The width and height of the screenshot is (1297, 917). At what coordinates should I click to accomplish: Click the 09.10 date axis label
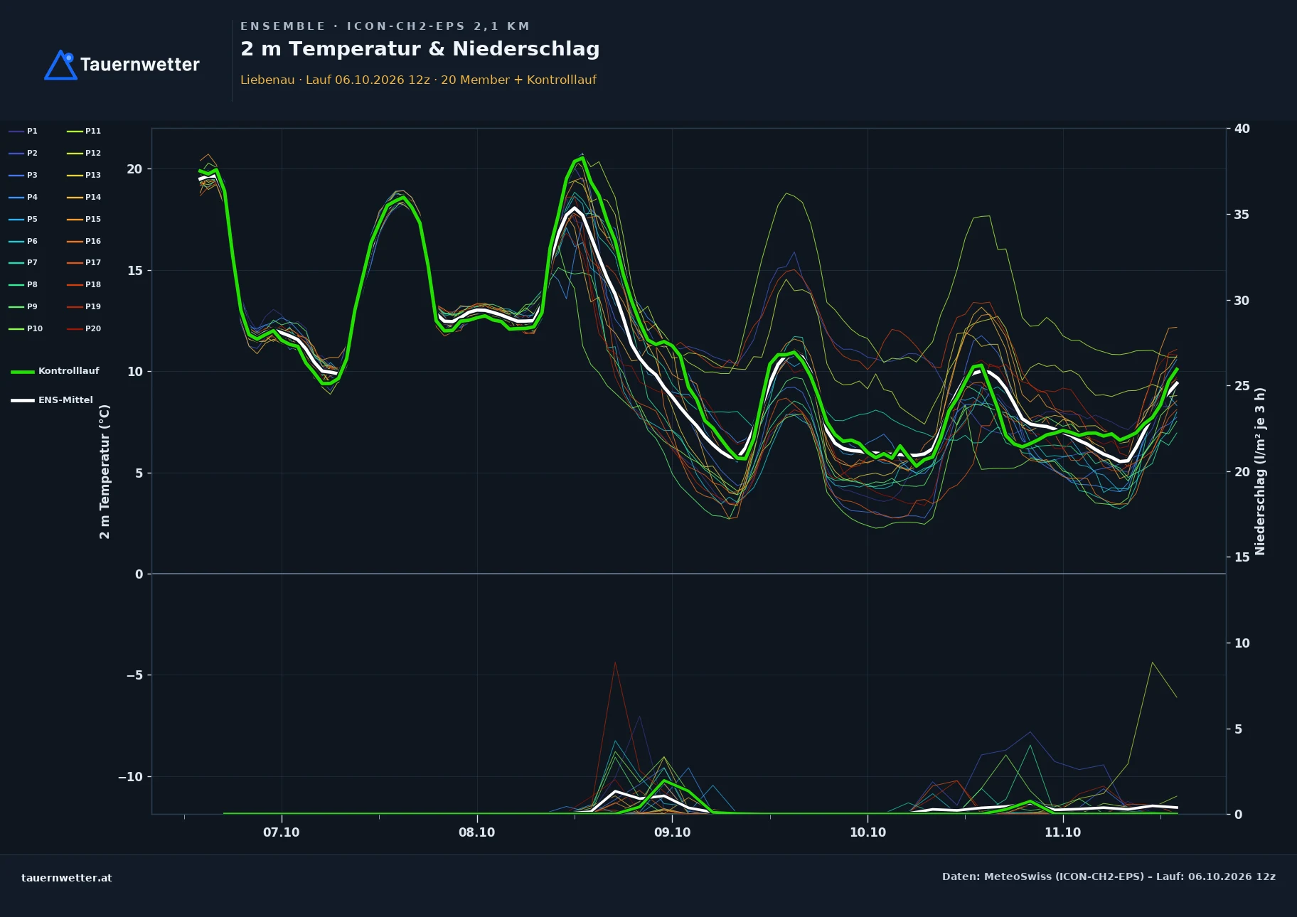pos(673,832)
